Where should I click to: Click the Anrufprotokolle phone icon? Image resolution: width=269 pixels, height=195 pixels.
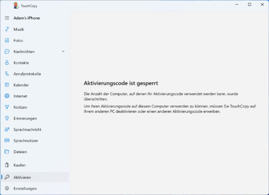(7, 74)
